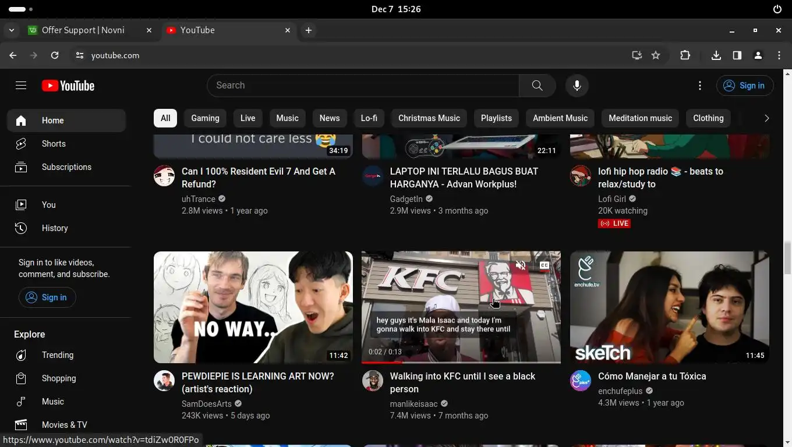Open Trending under Explore
Screen dimensions: 792x447
click(x=66, y=355)
